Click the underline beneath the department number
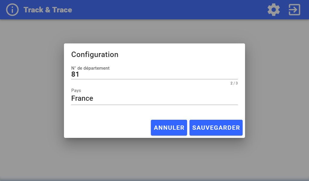This screenshot has height=181, width=309. (154, 79)
